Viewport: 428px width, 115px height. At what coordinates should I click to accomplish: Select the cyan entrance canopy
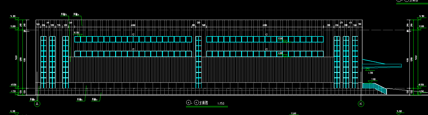pyautogui.click(x=382, y=64)
